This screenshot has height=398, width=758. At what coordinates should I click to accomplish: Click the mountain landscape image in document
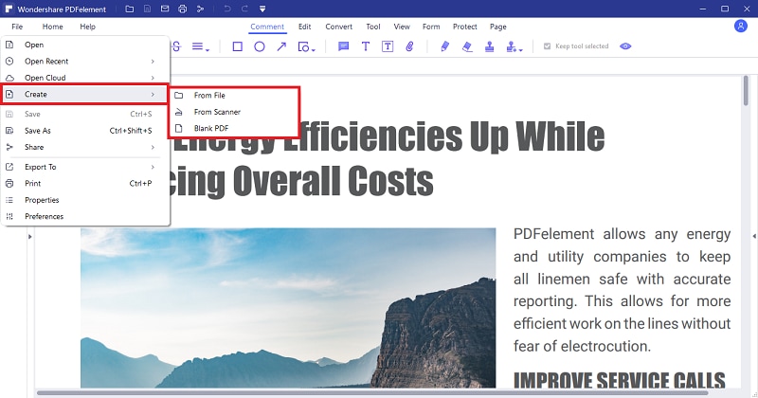(288, 308)
